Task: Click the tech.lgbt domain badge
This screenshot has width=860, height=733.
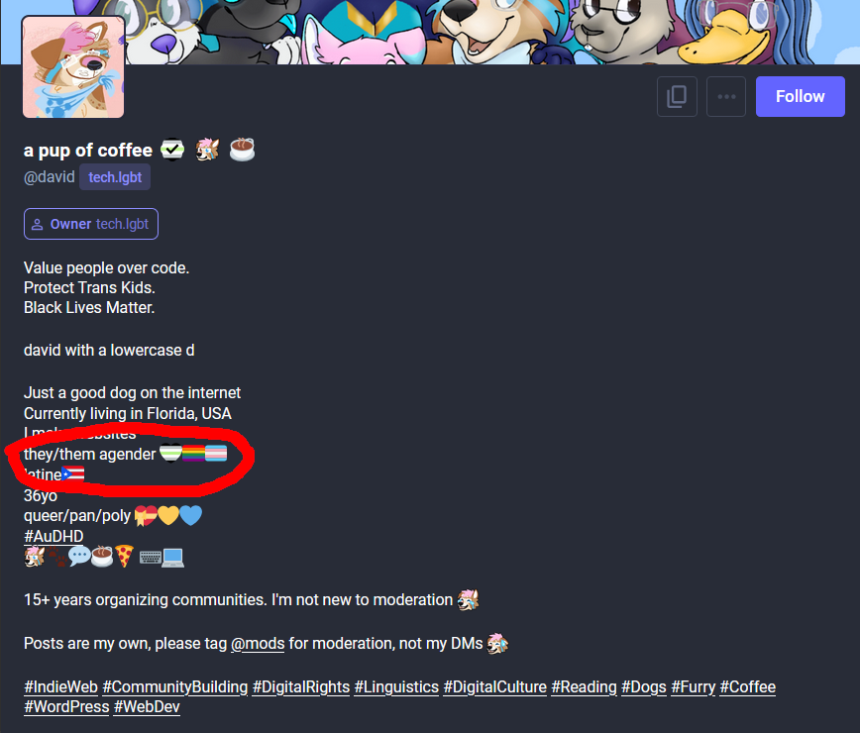Action: coord(115,177)
